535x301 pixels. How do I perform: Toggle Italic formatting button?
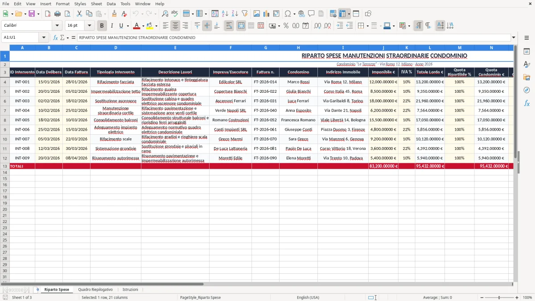[111, 26]
